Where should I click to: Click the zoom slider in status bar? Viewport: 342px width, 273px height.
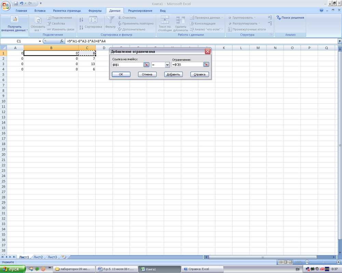(x=321, y=262)
